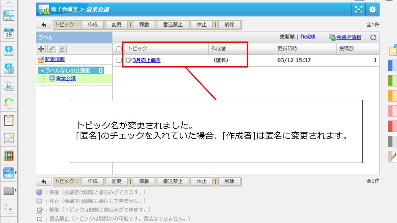The image size is (397, 223).
Task: Click 書込禁止 in the upper topic toolbar
Action: tap(173, 25)
